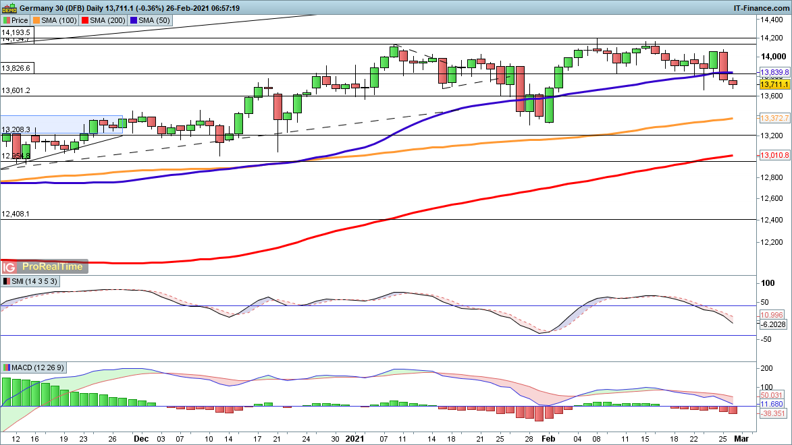This screenshot has height=445, width=792.
Task: Click the 'Dec' label on time axis
Action: pyautogui.click(x=141, y=438)
